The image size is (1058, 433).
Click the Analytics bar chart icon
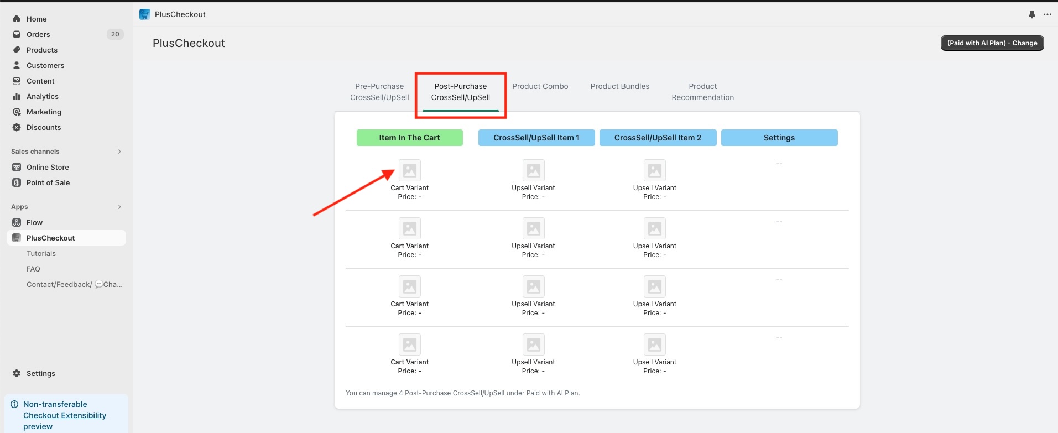17,96
